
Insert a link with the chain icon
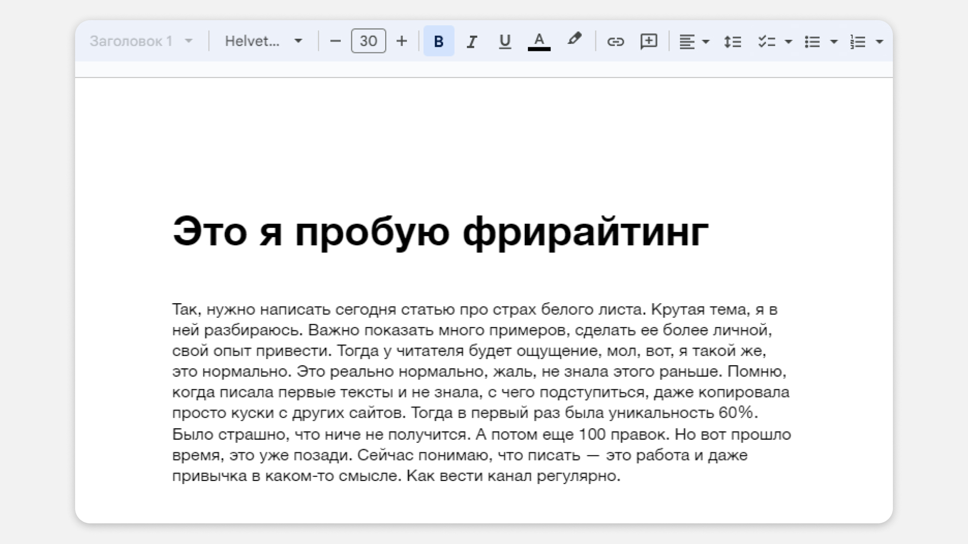615,41
